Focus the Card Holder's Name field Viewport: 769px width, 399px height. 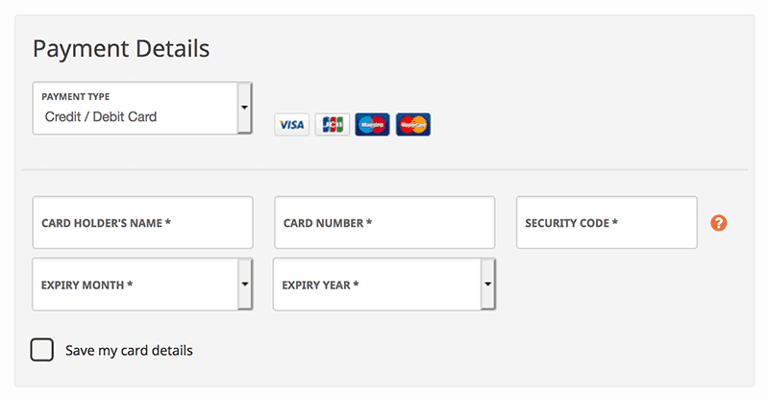point(142,223)
